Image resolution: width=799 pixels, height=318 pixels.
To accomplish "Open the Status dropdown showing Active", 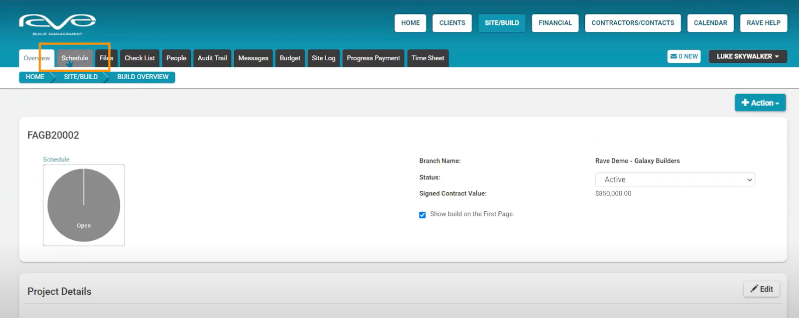I will point(675,179).
